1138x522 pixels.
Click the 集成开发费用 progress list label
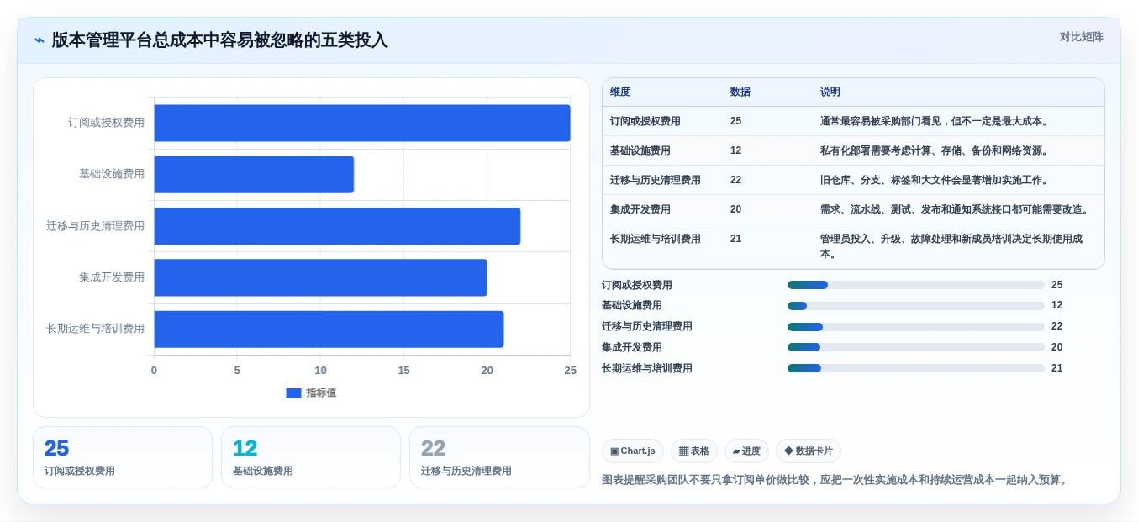coord(632,347)
